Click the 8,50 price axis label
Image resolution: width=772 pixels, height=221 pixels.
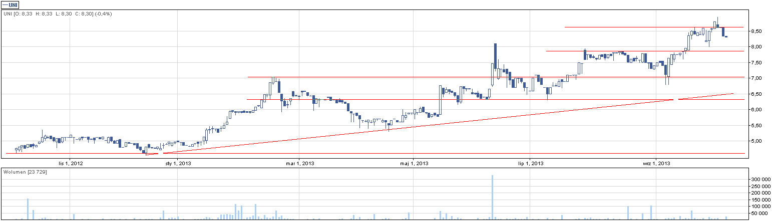(756, 31)
